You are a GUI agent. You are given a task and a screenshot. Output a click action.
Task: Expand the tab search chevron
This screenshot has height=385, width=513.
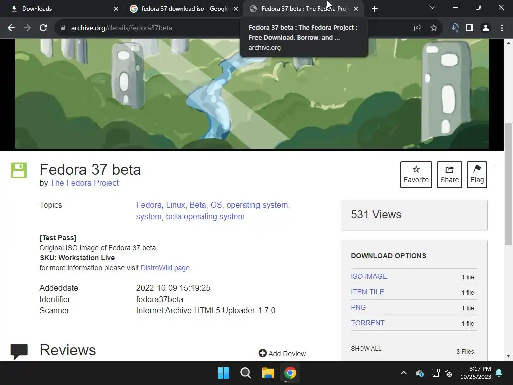[432, 7]
